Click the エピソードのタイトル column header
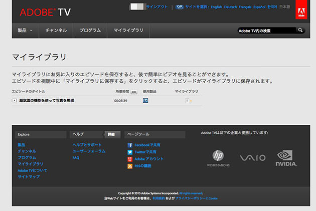The image size is (316, 211). point(29,91)
